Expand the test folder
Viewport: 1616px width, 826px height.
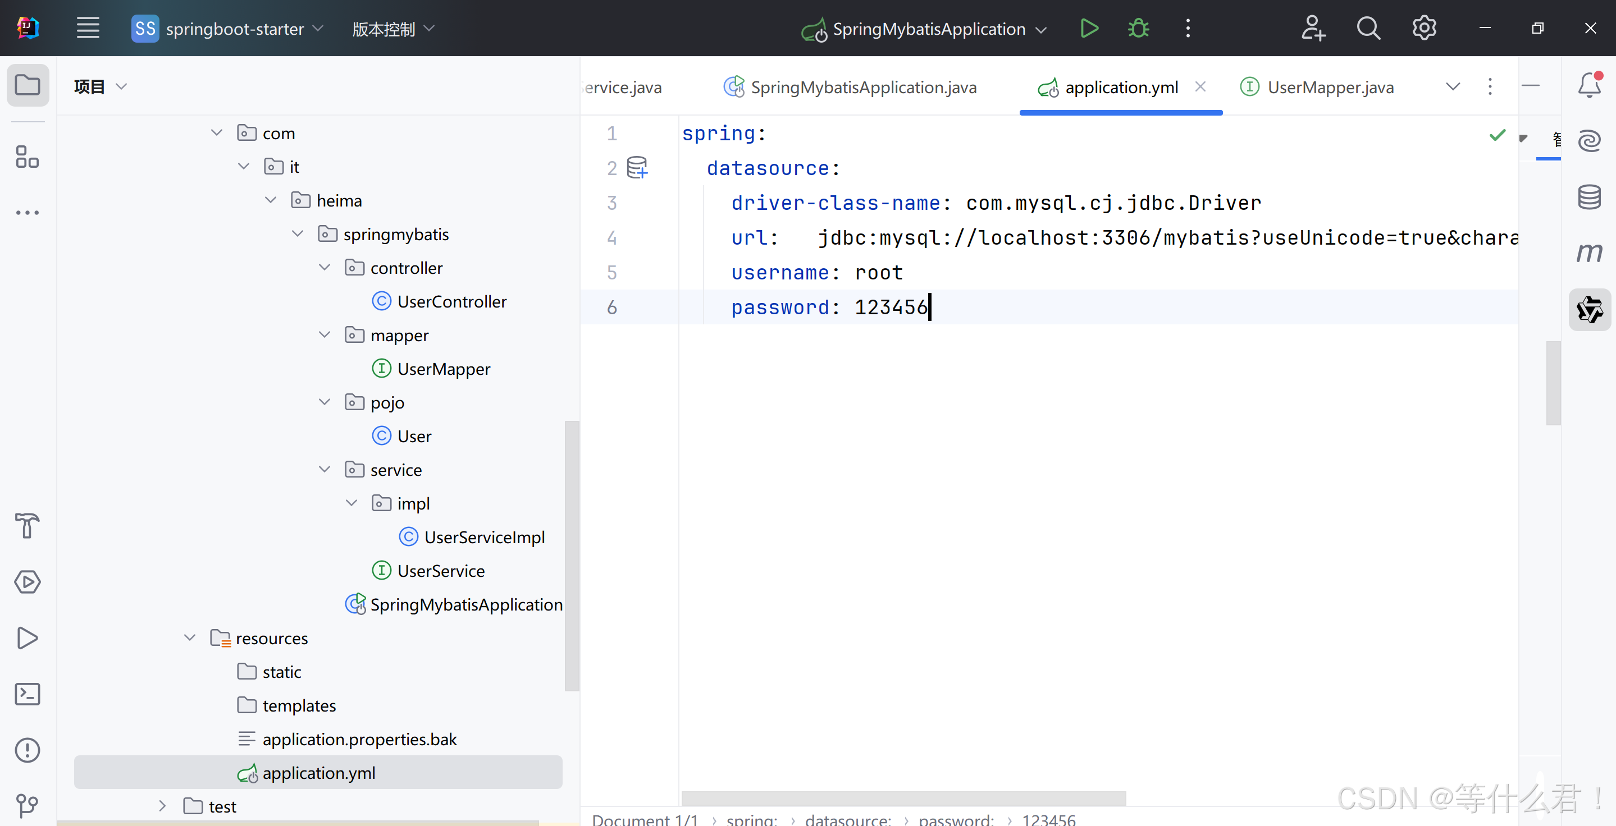click(x=162, y=806)
